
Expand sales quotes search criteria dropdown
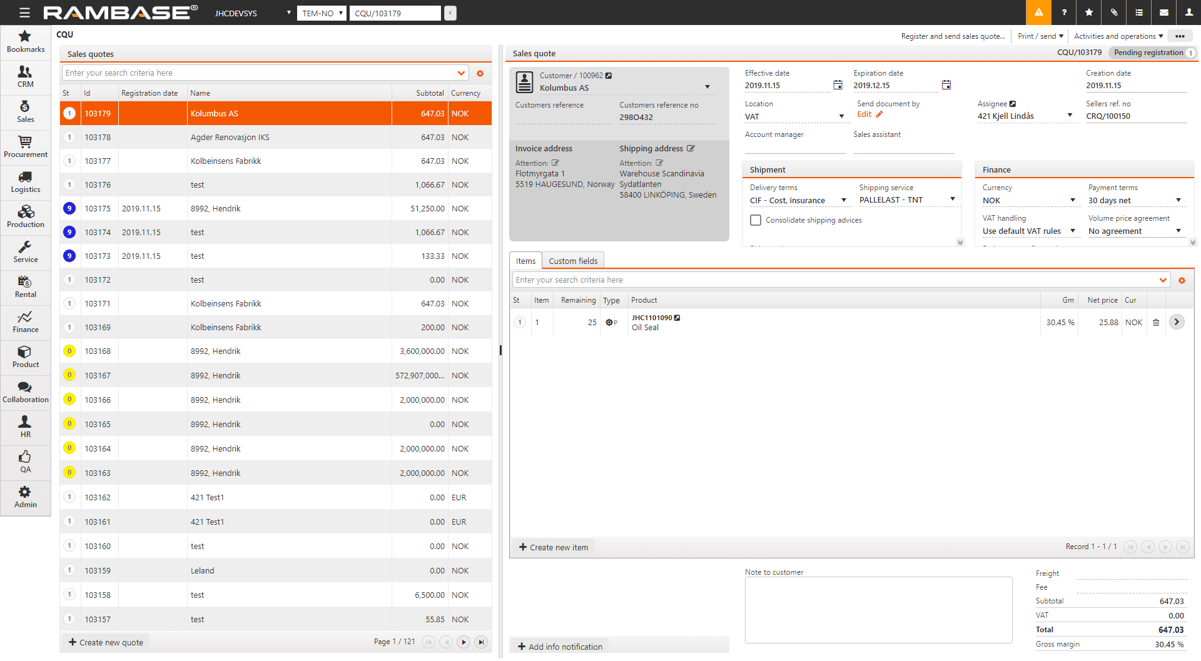[462, 73]
